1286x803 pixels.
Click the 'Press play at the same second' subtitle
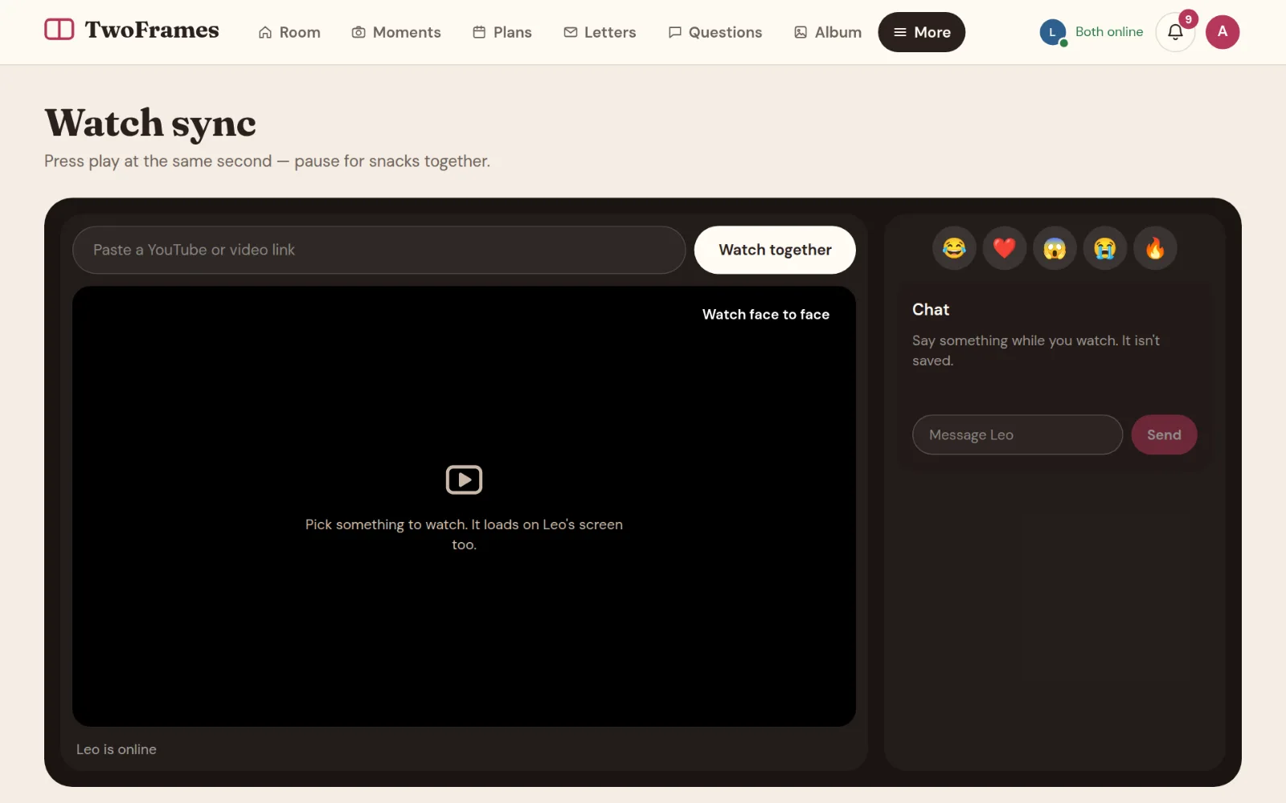[x=267, y=161]
